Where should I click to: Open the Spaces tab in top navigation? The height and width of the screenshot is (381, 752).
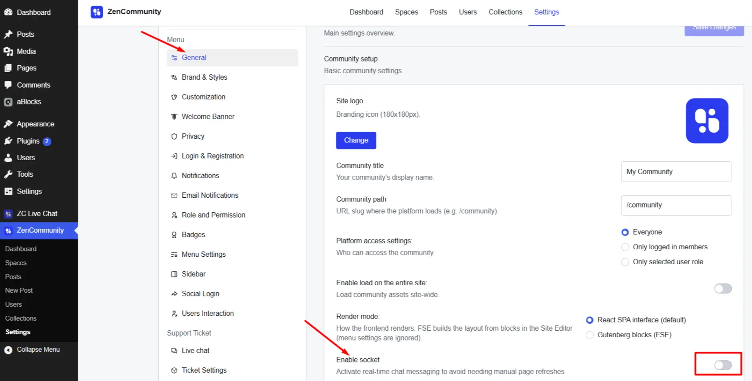coord(406,12)
